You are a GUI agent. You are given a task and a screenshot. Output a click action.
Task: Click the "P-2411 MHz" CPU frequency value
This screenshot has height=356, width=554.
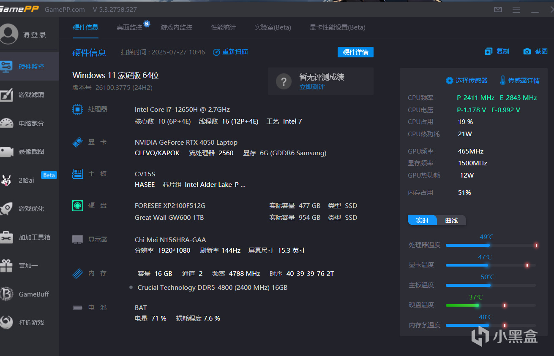pyautogui.click(x=476, y=98)
